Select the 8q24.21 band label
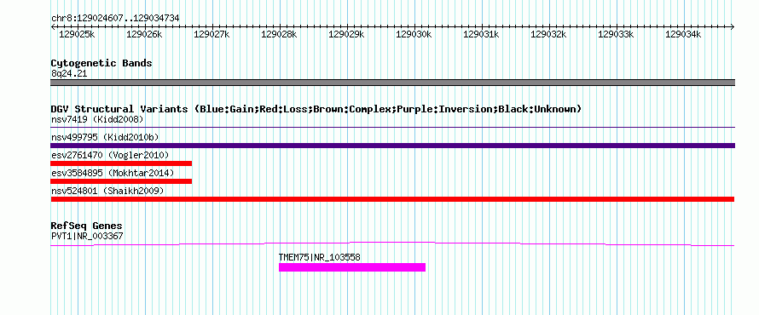 pos(69,74)
